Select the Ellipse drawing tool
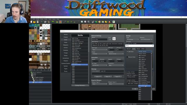The width and height of the screenshot is (187, 105). (71, 22)
